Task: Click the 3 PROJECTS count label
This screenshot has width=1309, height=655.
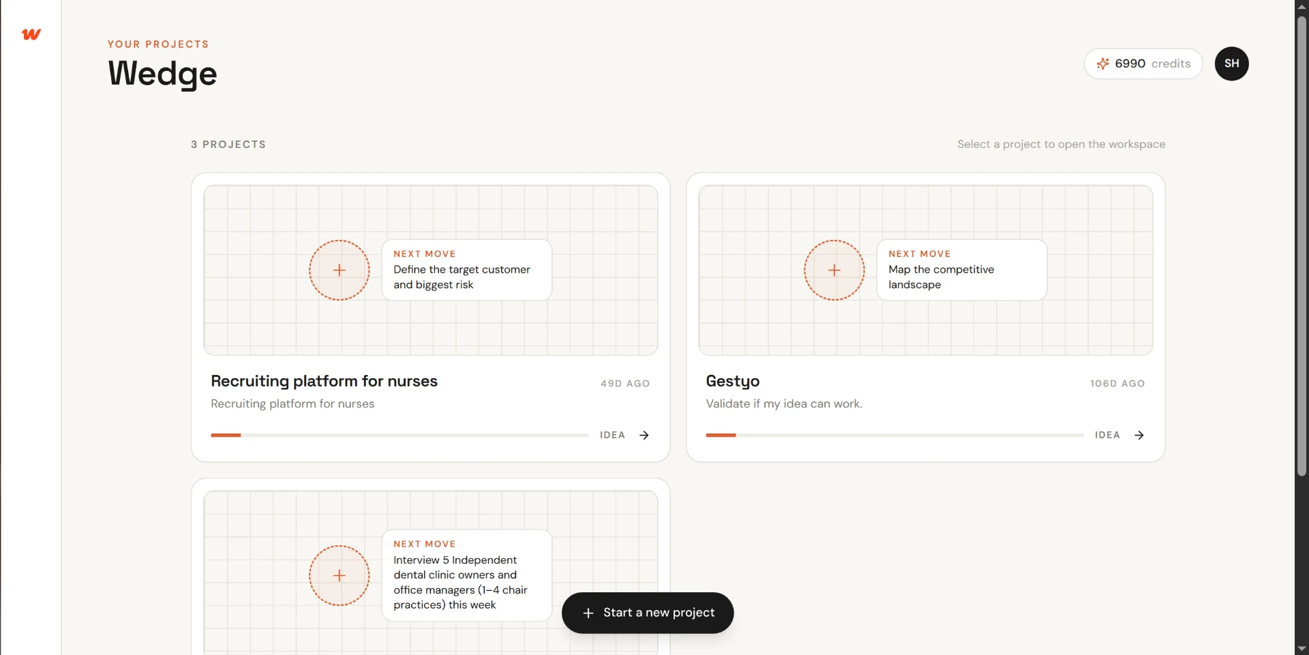Action: [228, 144]
